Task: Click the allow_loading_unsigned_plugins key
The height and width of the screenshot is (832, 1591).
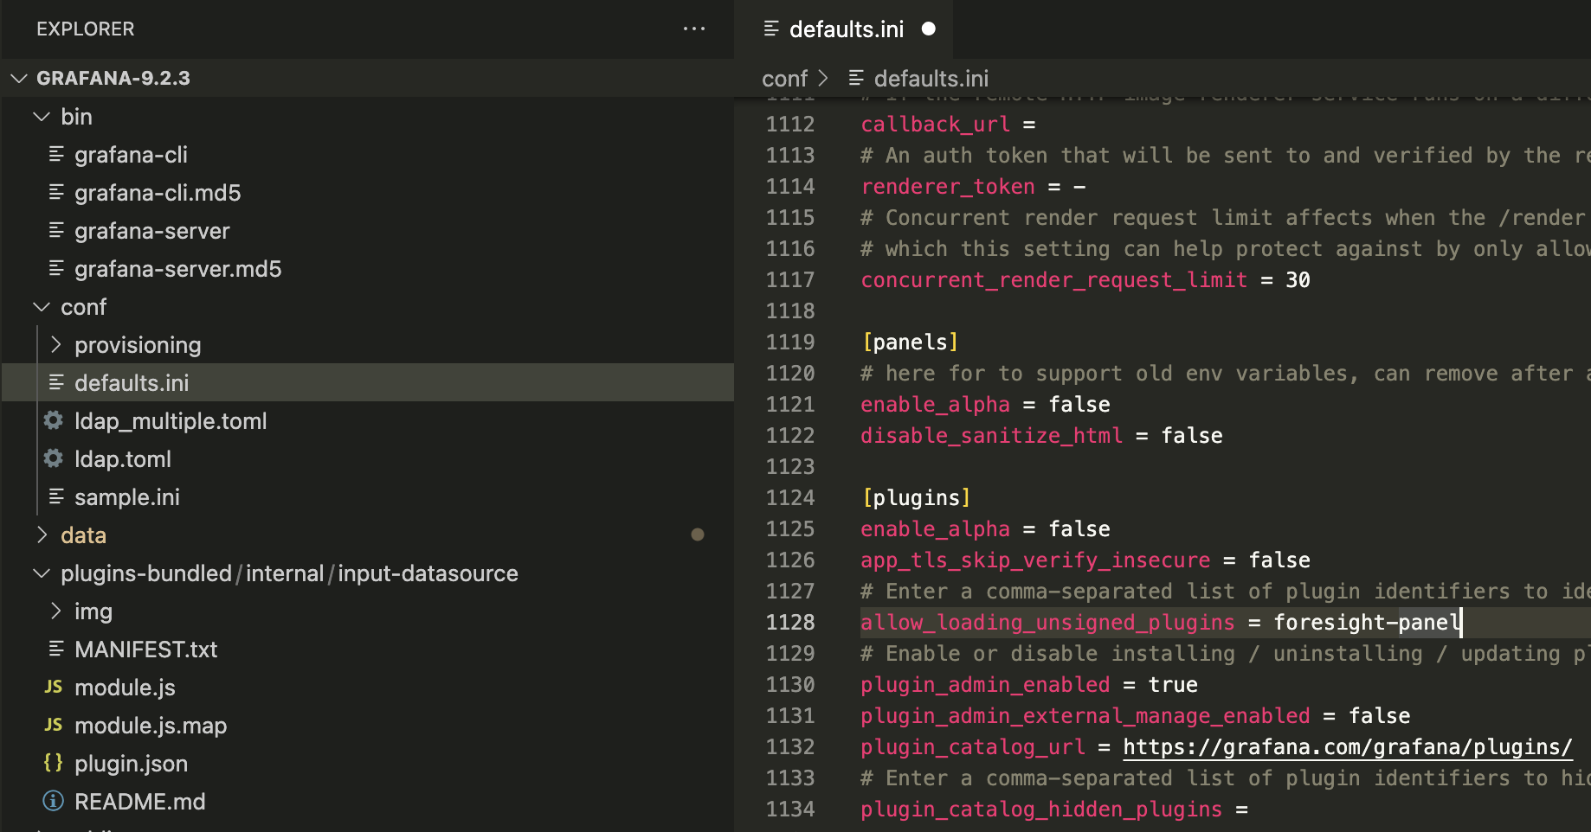Action: pyautogui.click(x=1047, y=623)
